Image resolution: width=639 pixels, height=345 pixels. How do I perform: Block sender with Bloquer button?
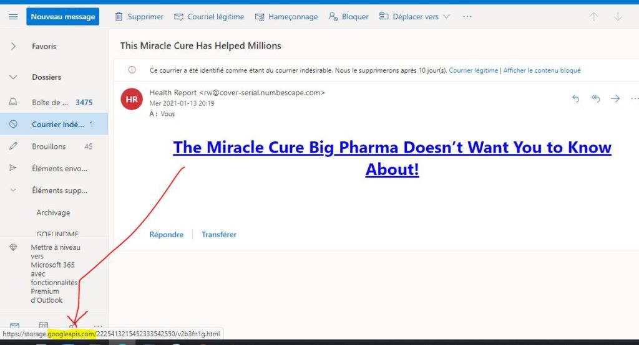348,17
